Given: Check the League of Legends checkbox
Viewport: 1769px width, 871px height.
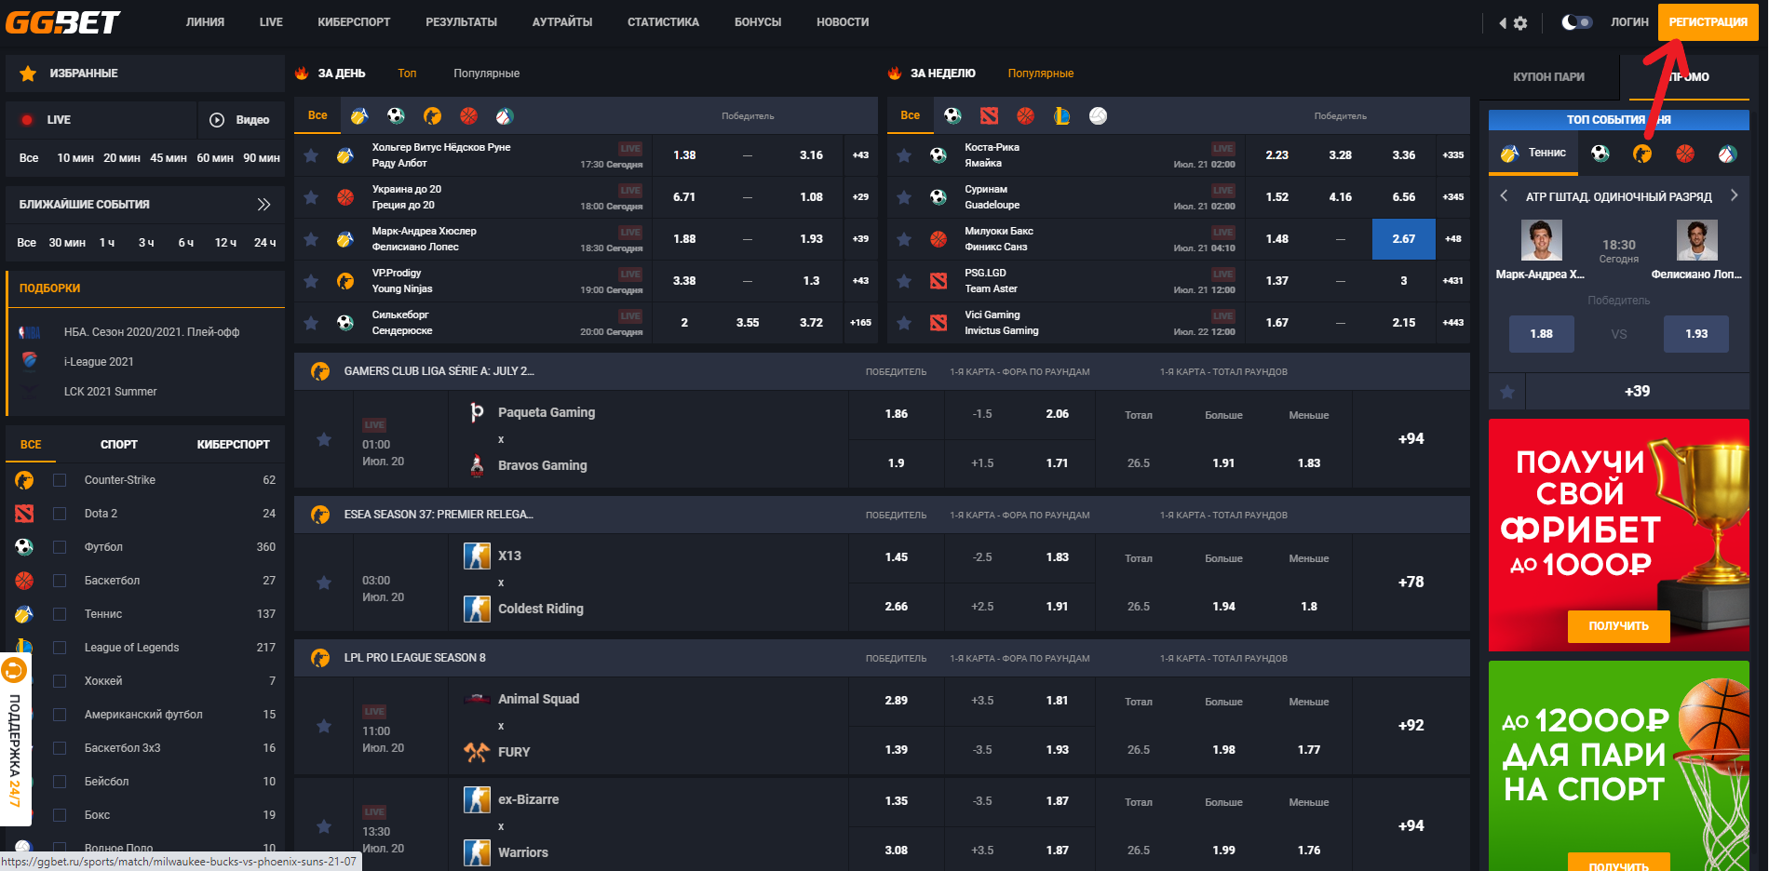Looking at the screenshot, I should point(60,648).
